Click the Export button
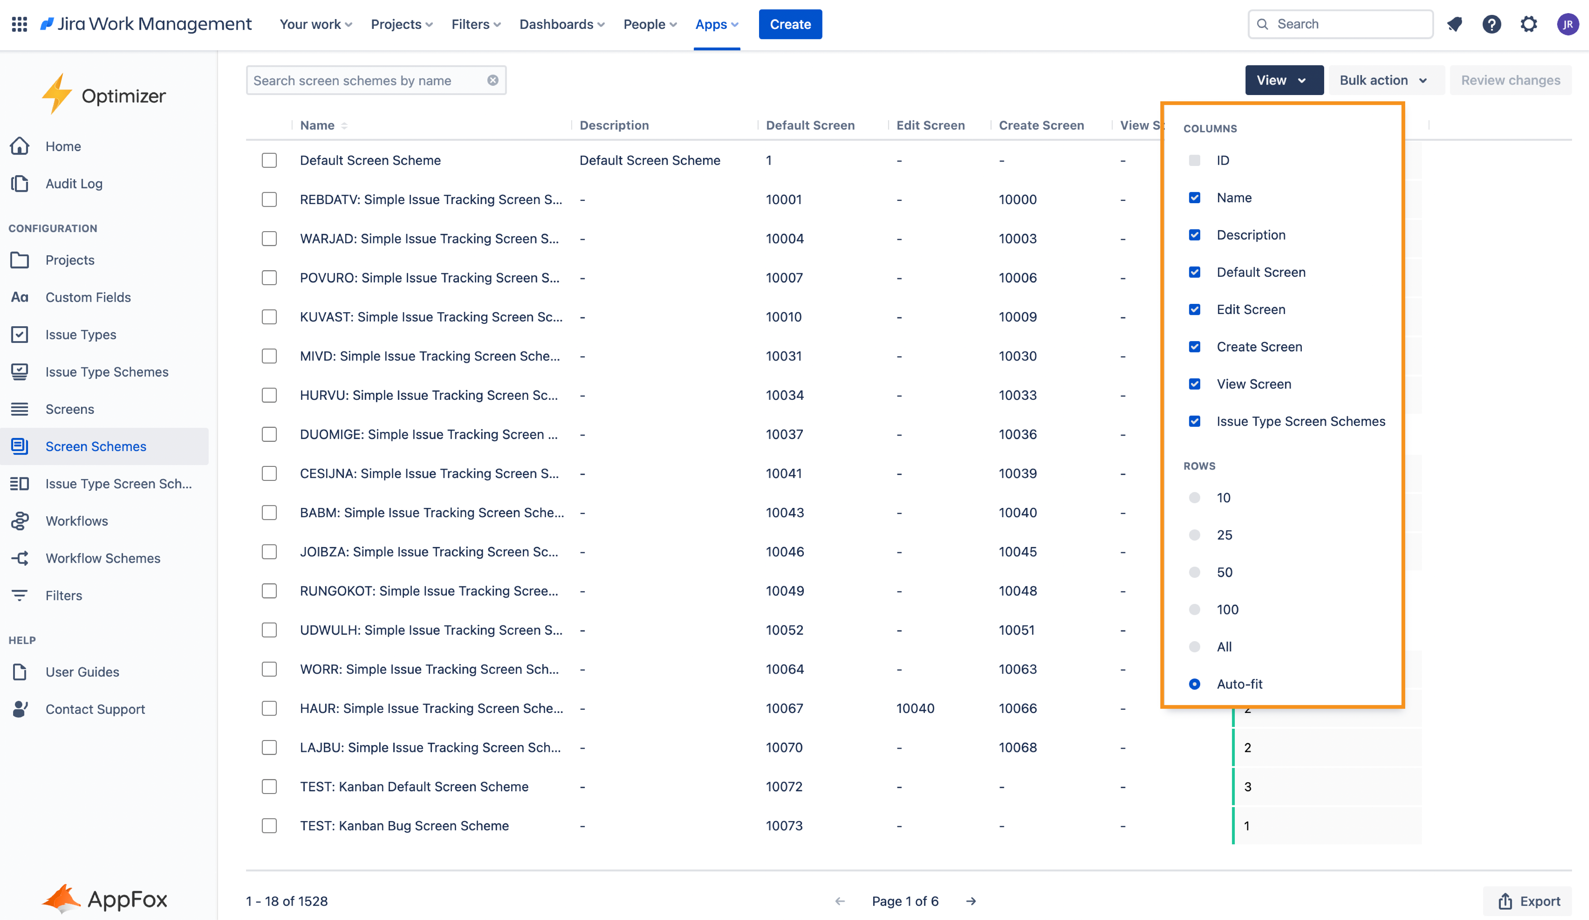This screenshot has height=920, width=1589. (x=1529, y=901)
